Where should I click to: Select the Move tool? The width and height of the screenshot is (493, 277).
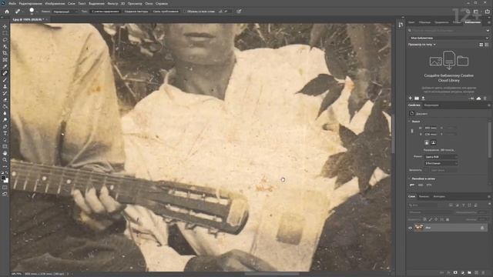[x=5, y=27]
